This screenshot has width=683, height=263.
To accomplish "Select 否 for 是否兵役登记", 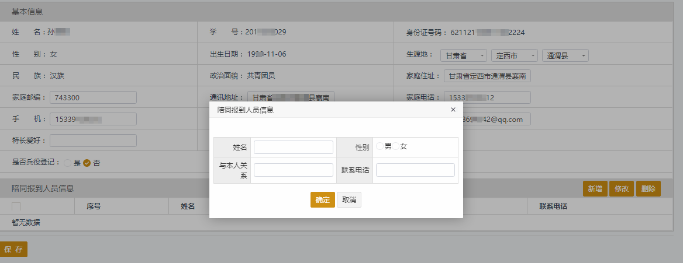I will tap(87, 163).
